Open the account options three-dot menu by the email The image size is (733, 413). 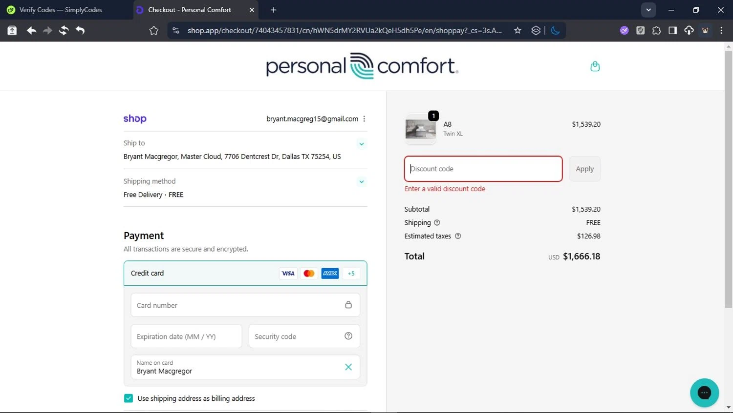pyautogui.click(x=364, y=119)
